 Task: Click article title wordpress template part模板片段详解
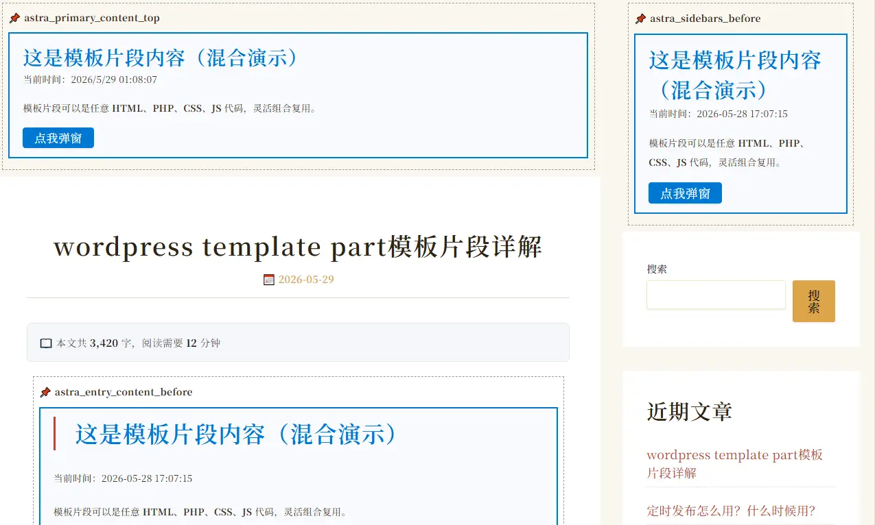298,247
